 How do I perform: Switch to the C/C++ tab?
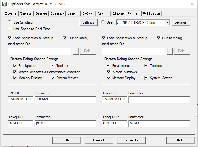pyautogui.click(x=88, y=14)
